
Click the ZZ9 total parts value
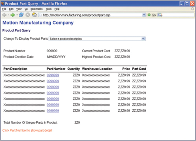(77, 123)
